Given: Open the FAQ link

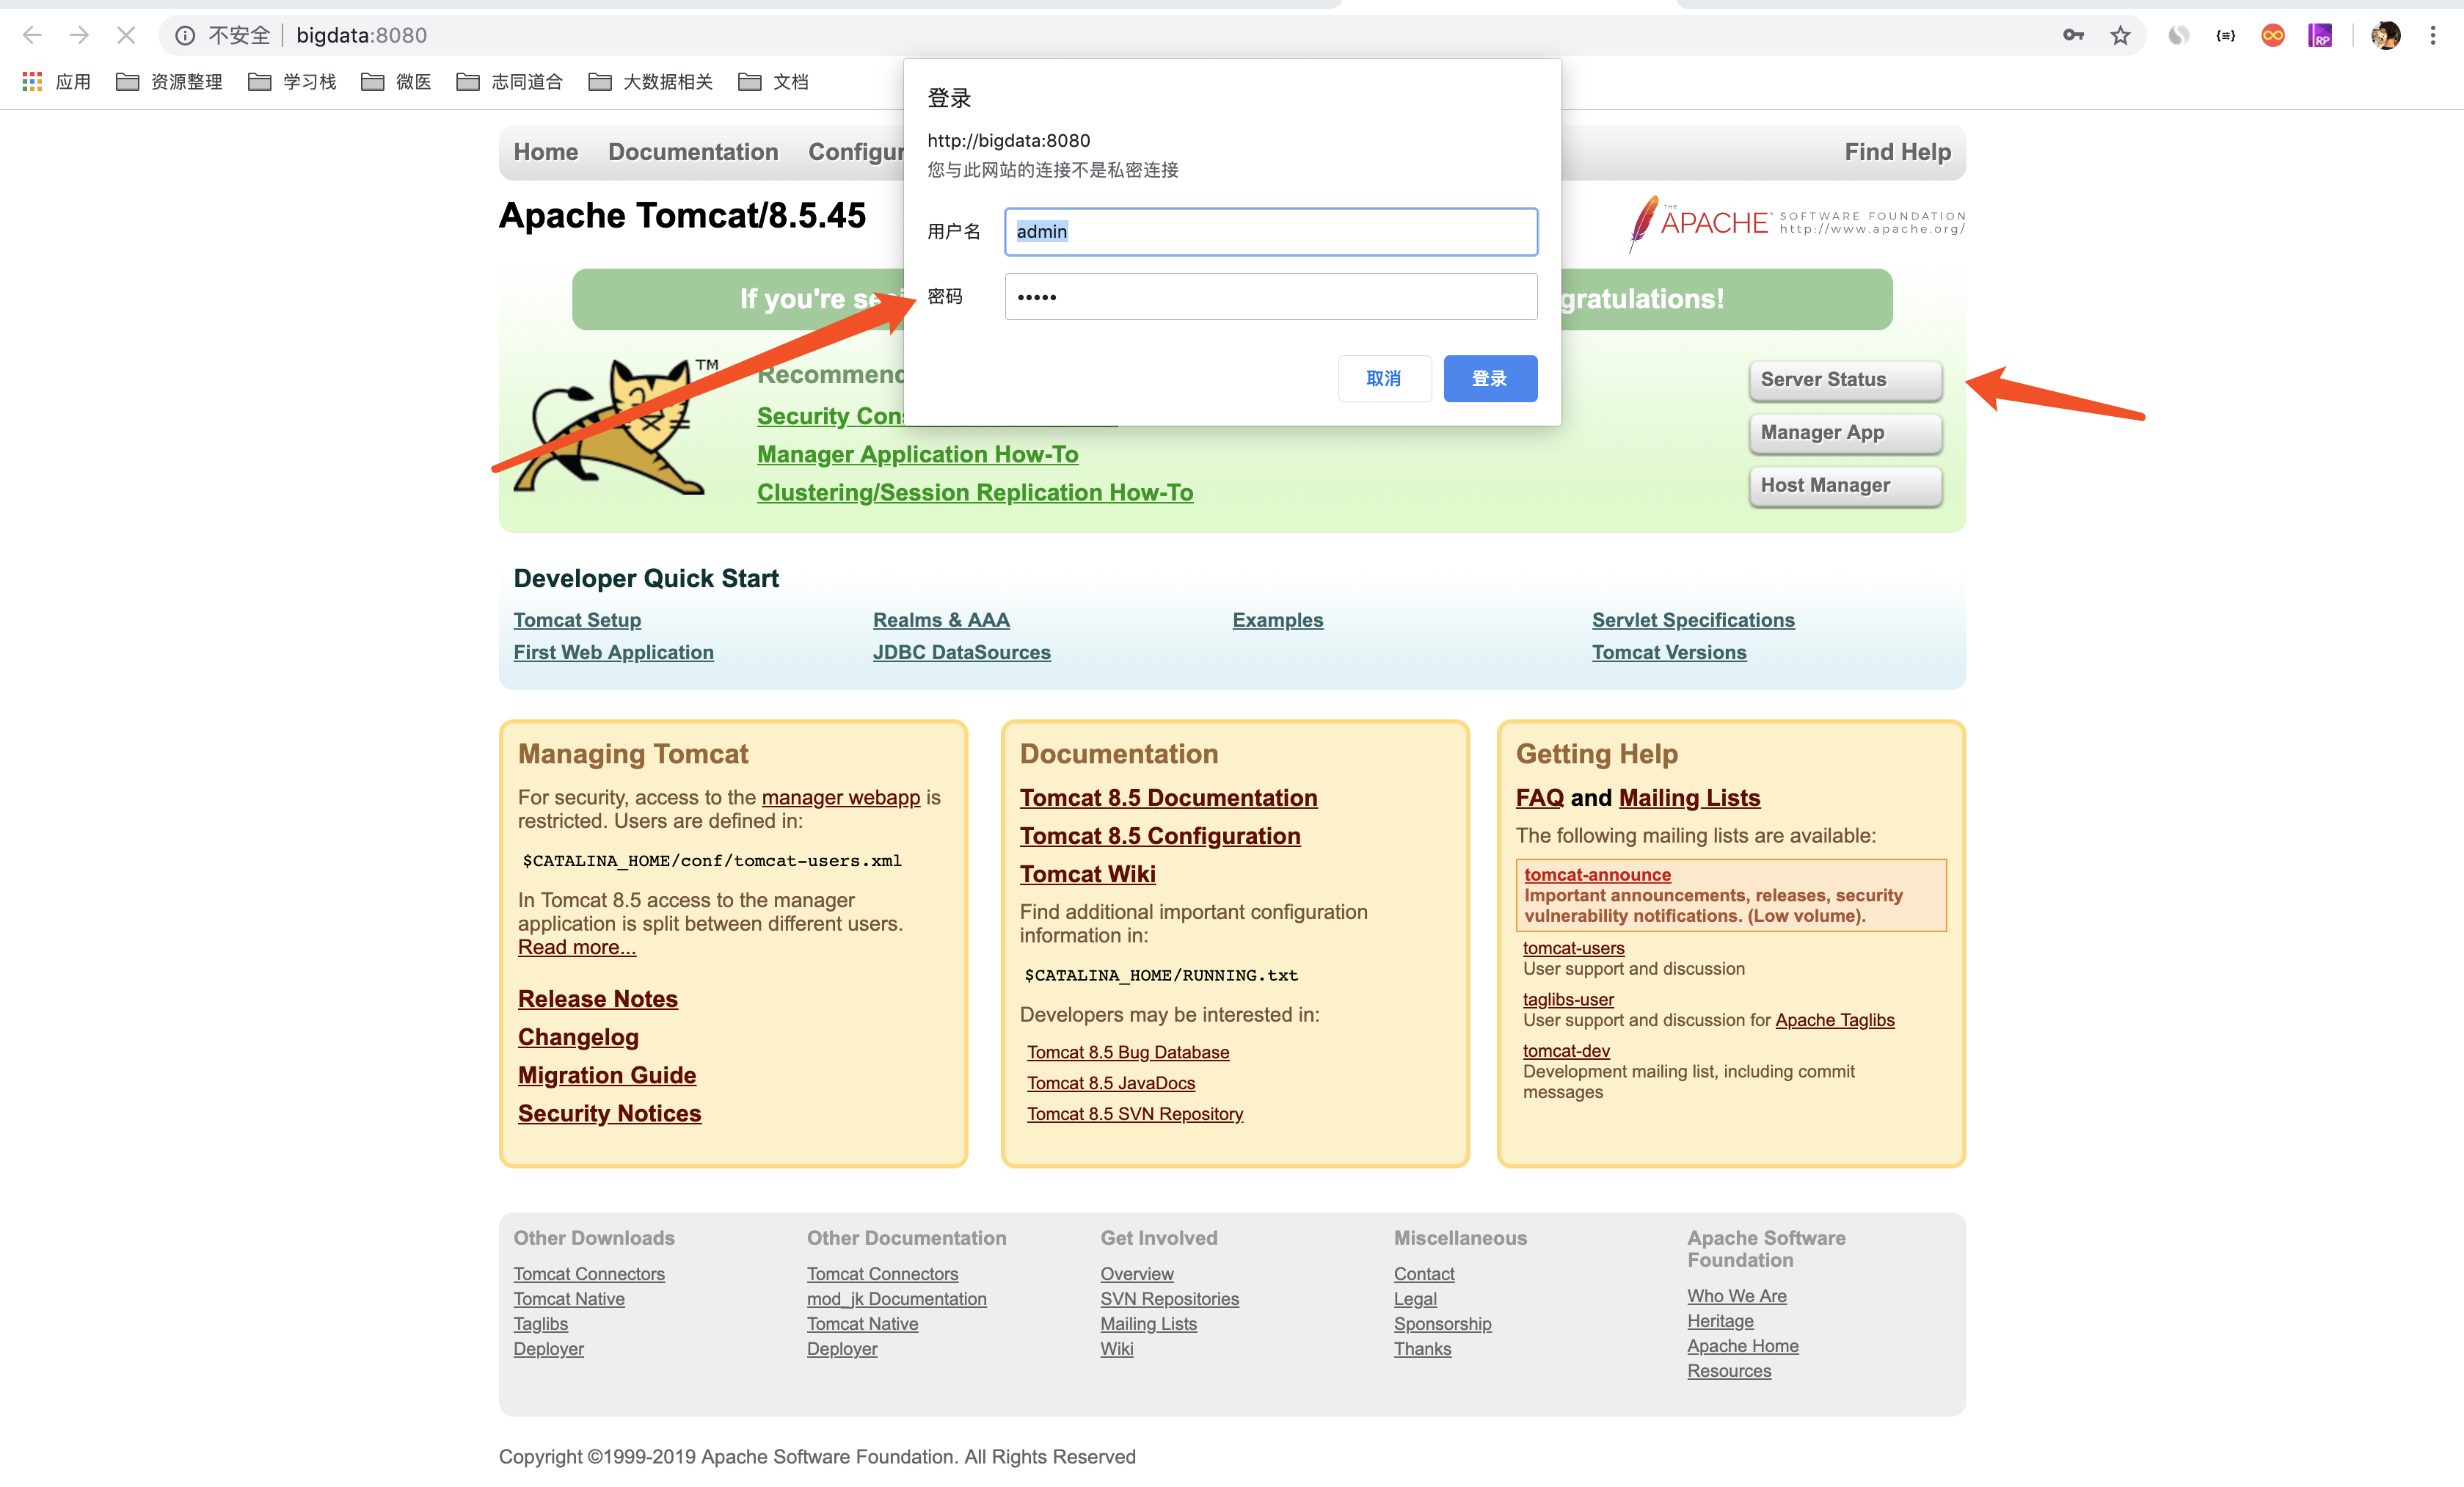Looking at the screenshot, I should pyautogui.click(x=1539, y=797).
